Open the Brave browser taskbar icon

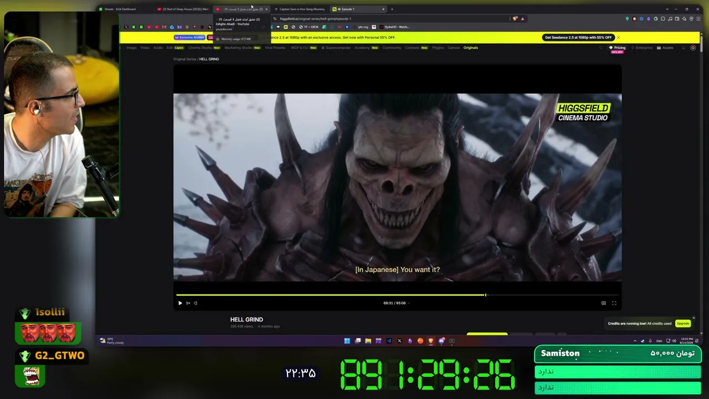click(431, 341)
